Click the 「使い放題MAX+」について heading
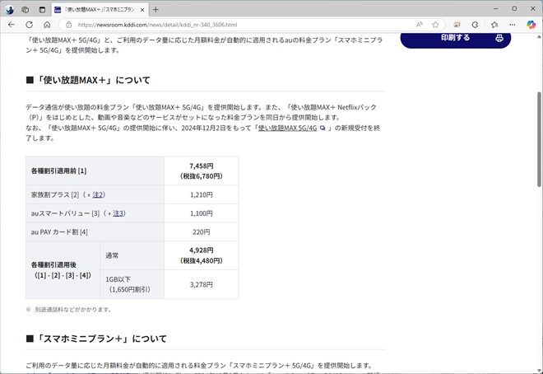The height and width of the screenshot is (374, 543). coord(88,80)
